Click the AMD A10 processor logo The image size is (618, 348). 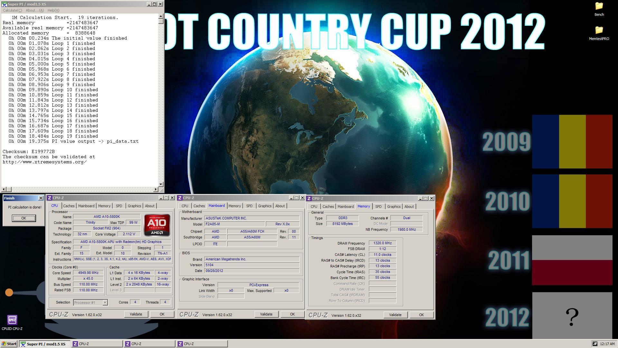[157, 225]
